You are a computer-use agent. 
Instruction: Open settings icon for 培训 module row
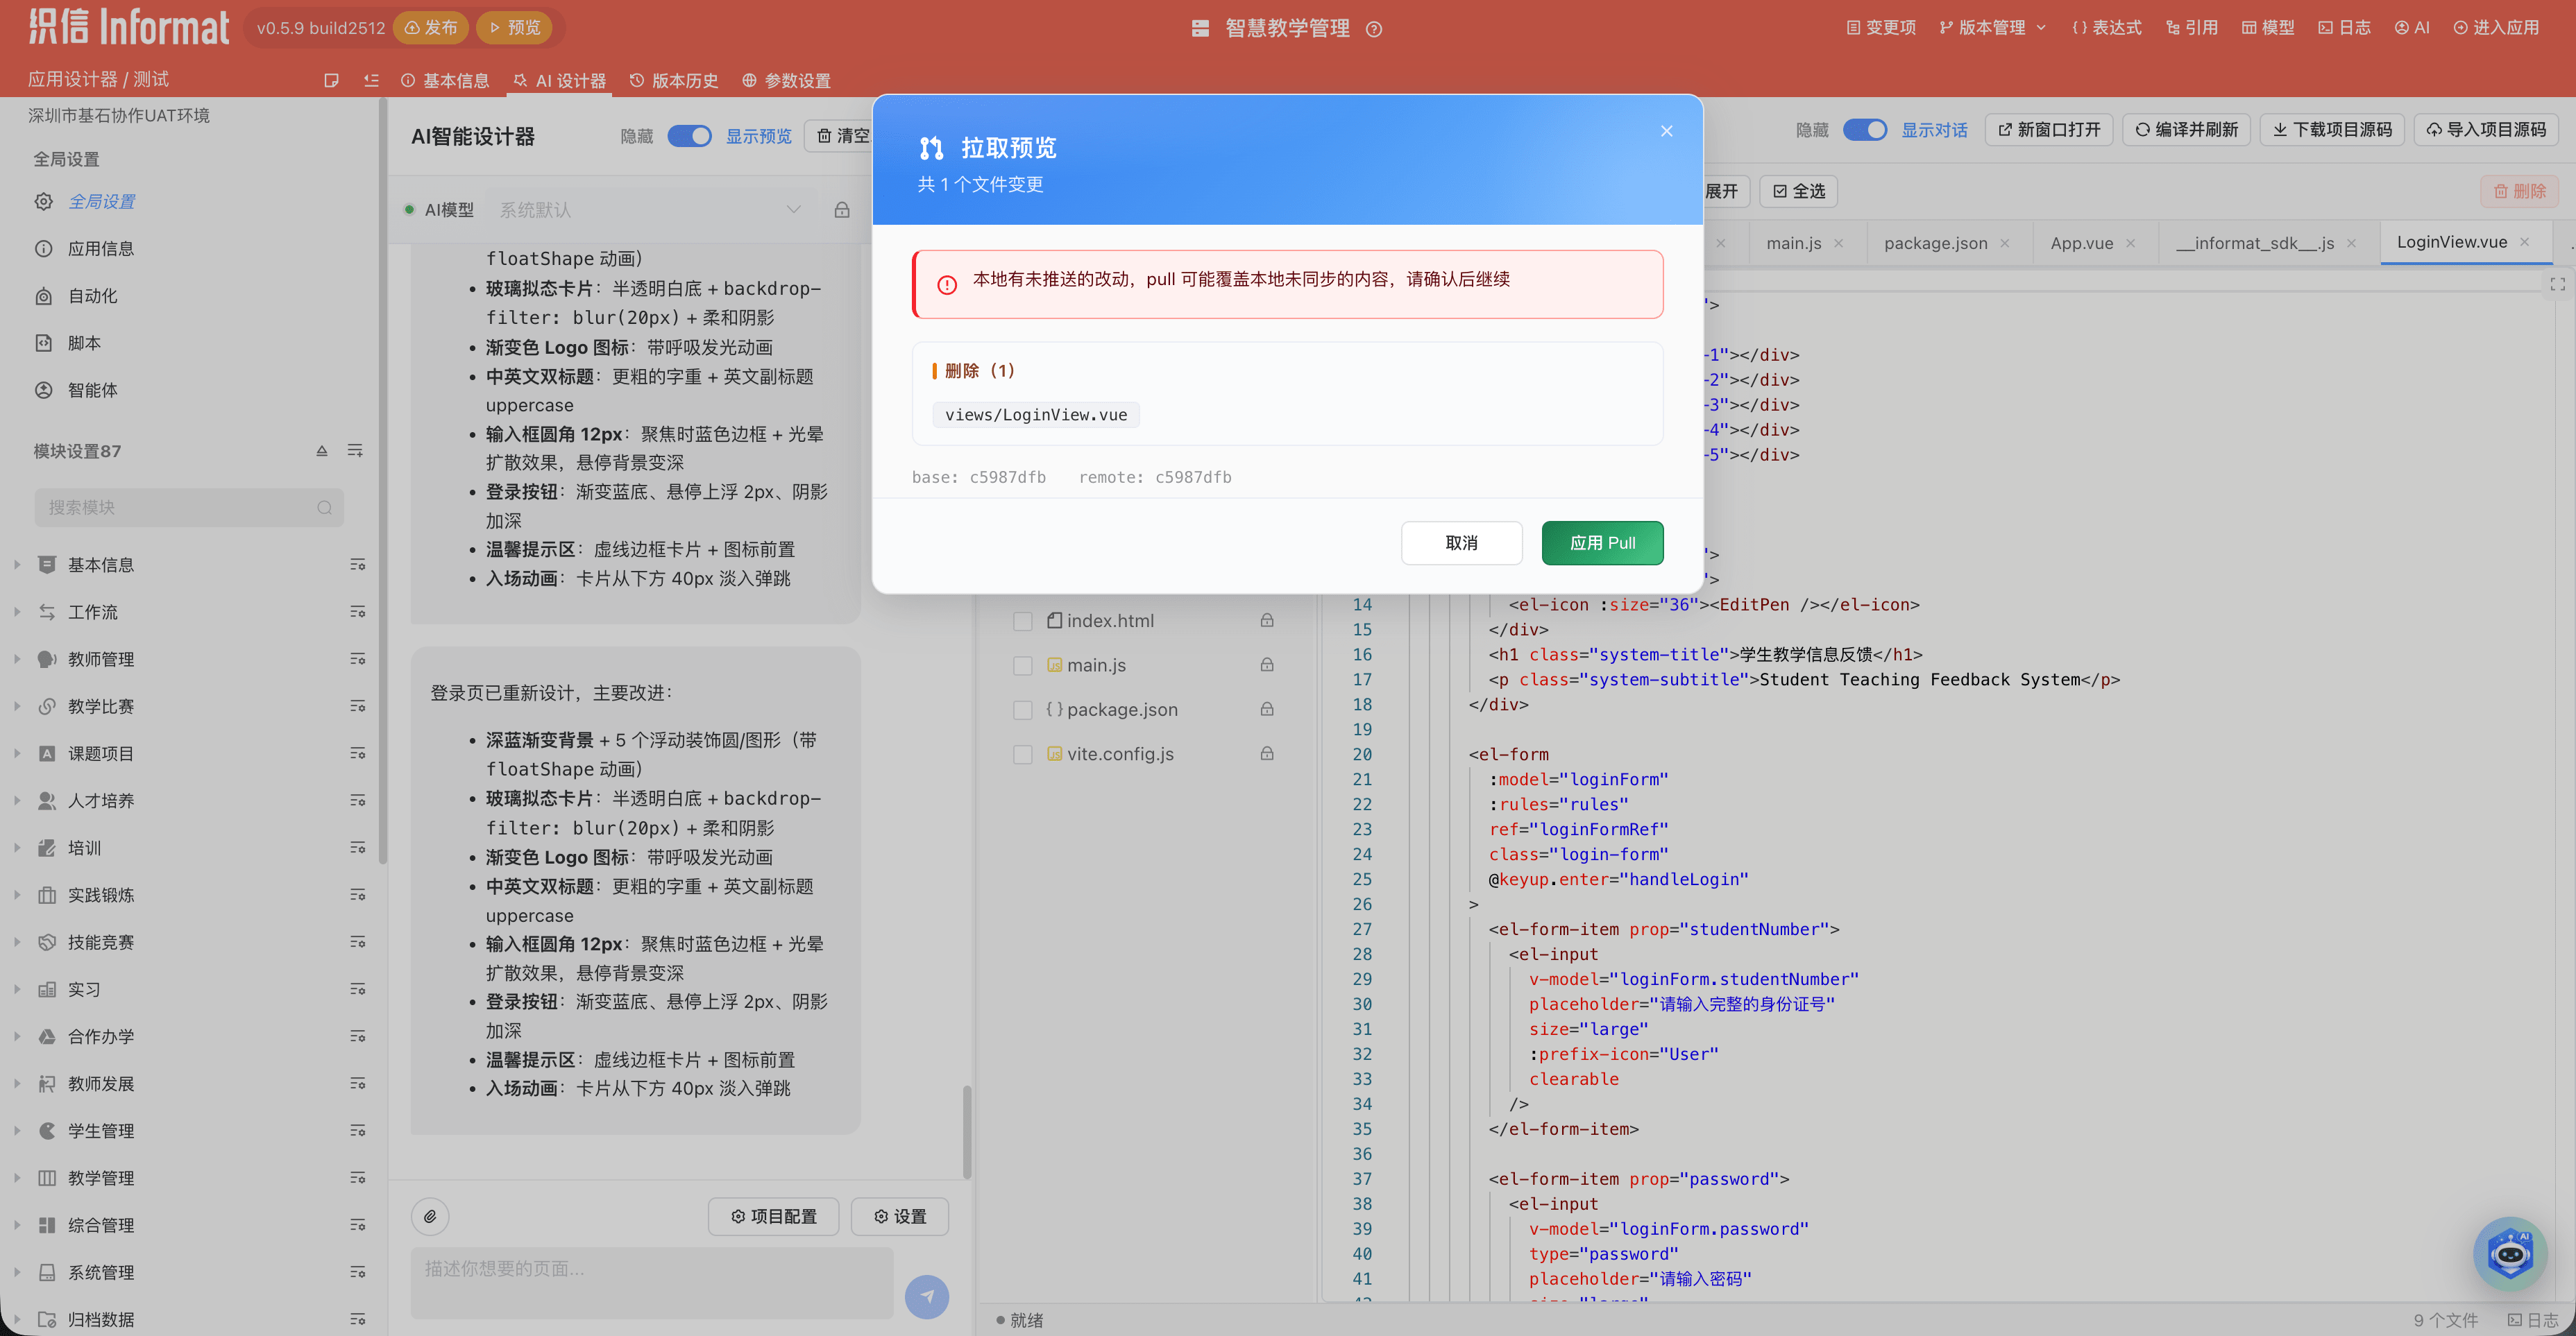coord(357,848)
